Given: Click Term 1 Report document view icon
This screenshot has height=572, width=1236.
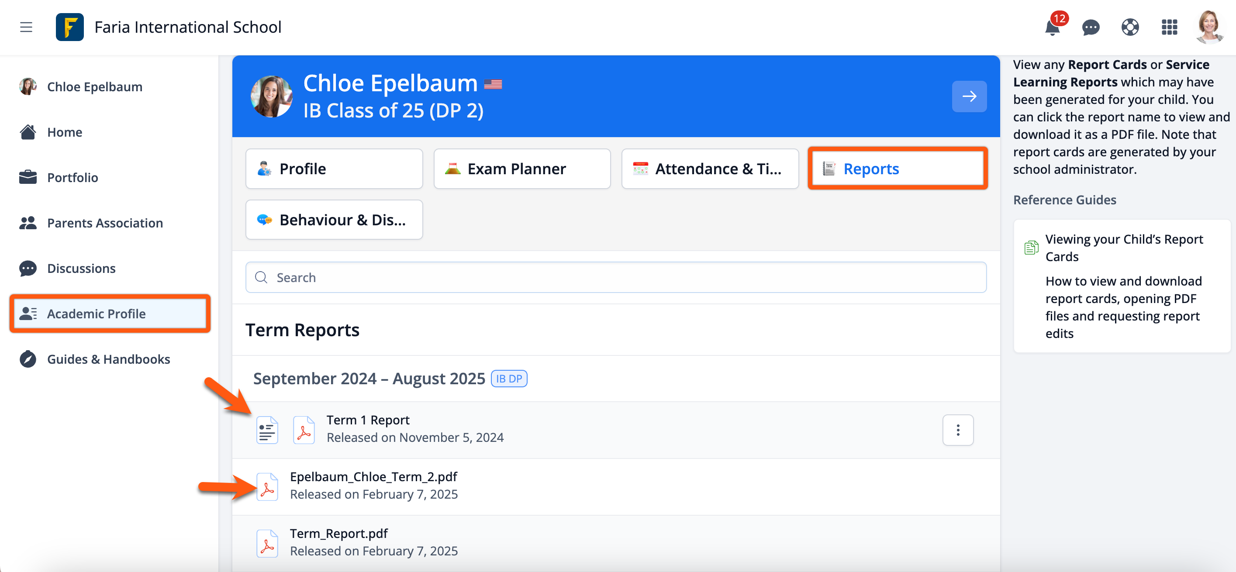Looking at the screenshot, I should coord(267,430).
